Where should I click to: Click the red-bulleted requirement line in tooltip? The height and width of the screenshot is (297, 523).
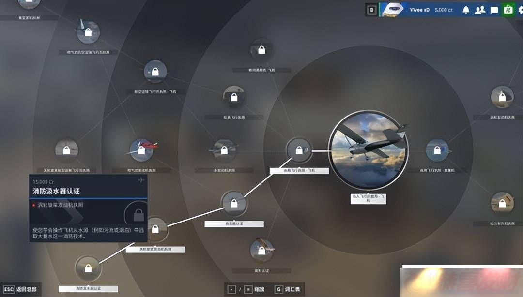coord(58,205)
